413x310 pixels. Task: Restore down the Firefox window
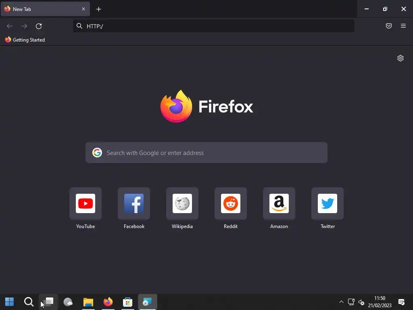[385, 9]
